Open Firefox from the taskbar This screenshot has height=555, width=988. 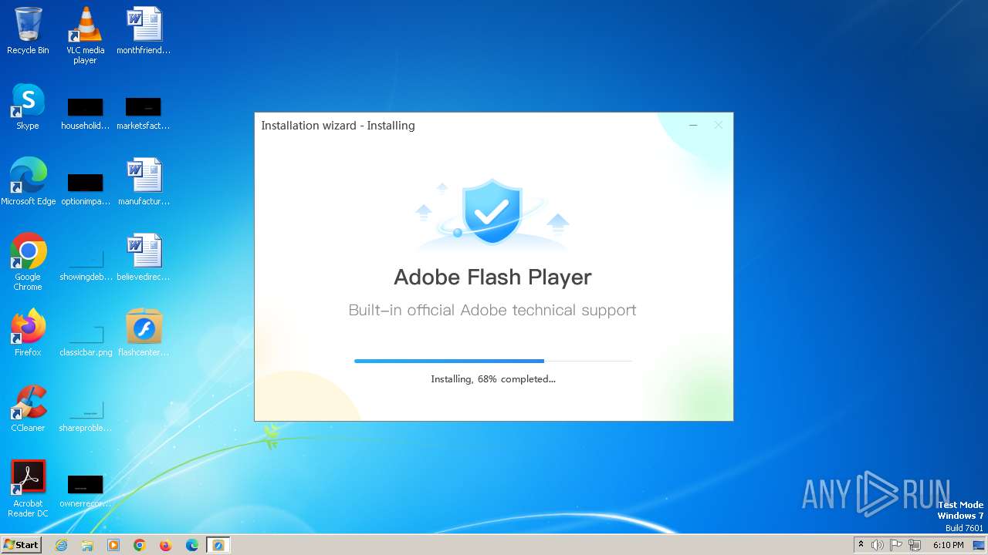(x=166, y=545)
